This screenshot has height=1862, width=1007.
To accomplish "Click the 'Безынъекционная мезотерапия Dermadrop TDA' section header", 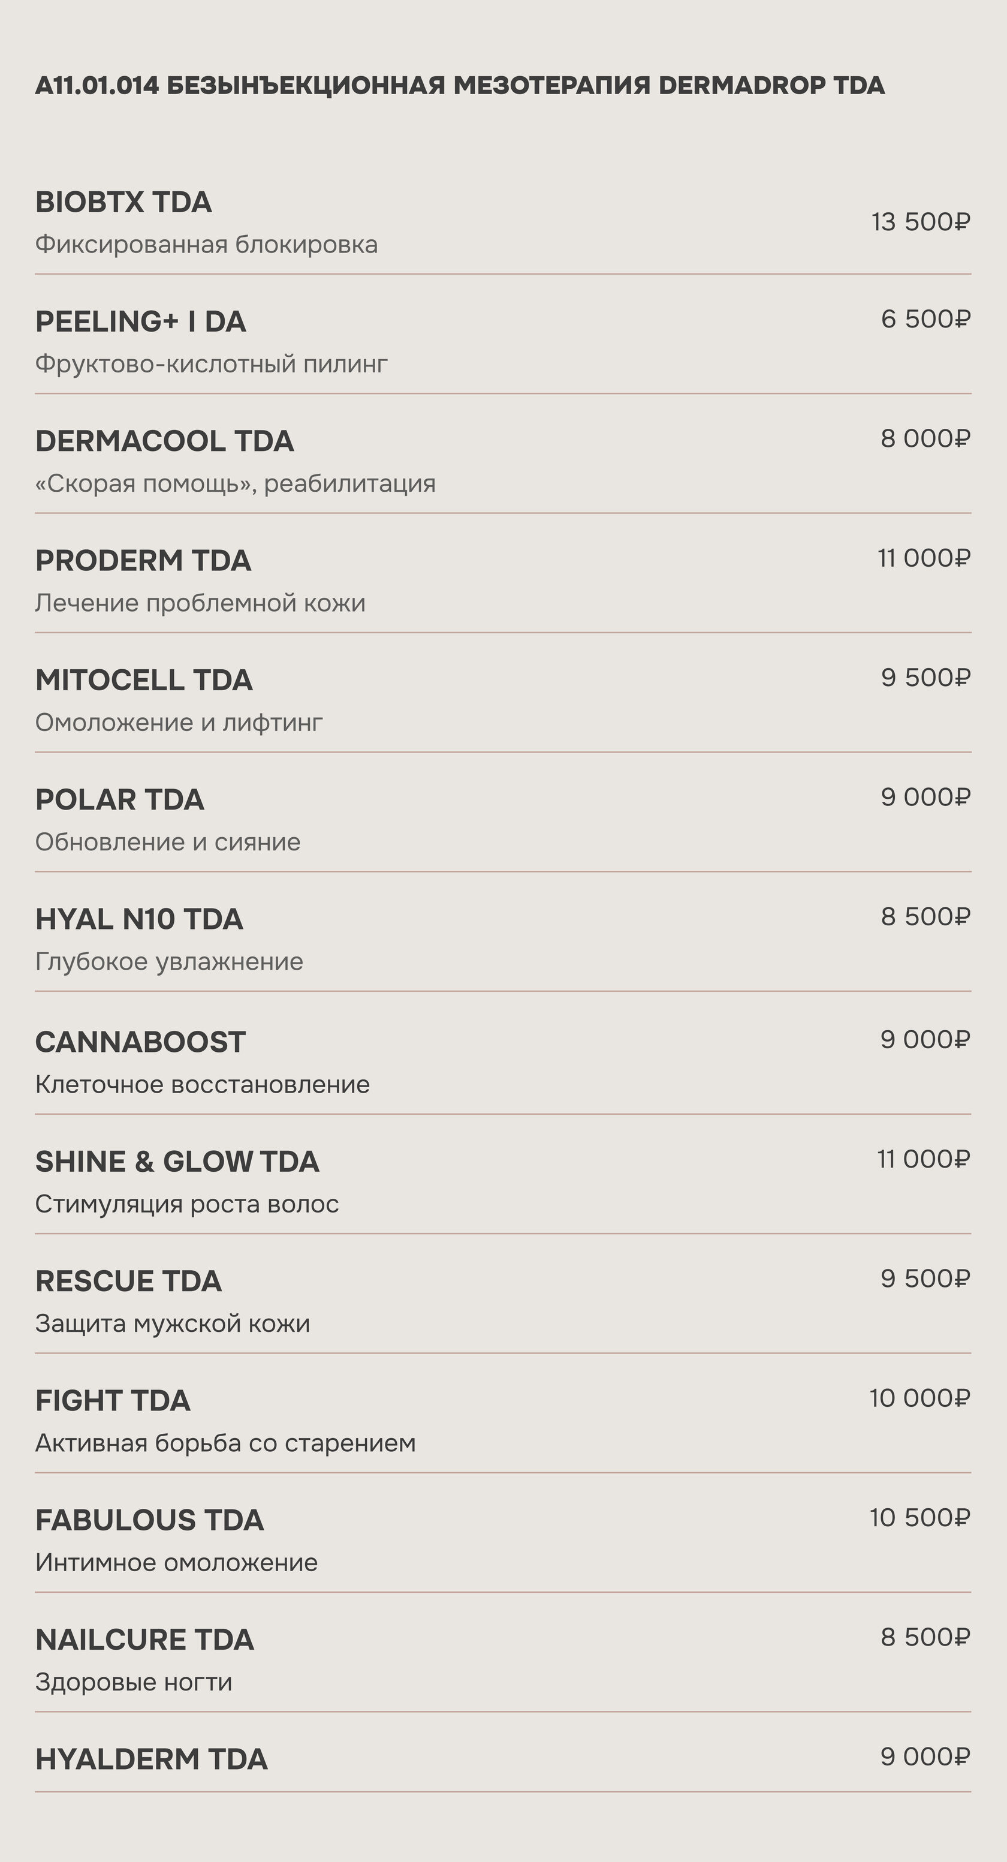I will pos(460,86).
